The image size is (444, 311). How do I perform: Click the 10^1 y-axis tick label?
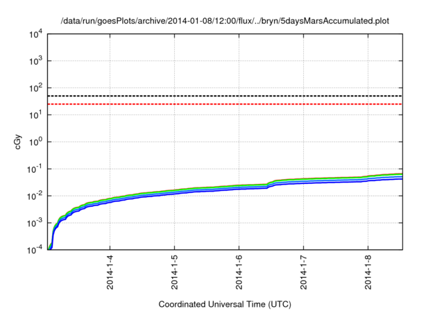[35, 115]
